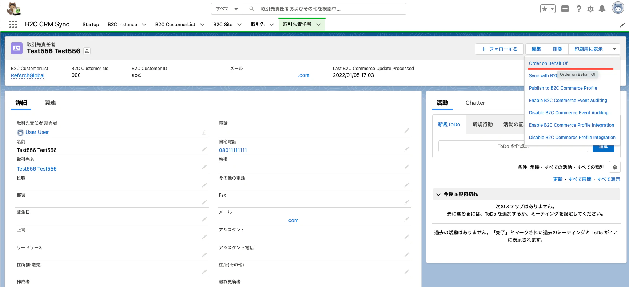Click the 印刷用に表示 button
This screenshot has width=629, height=287.
click(589, 49)
